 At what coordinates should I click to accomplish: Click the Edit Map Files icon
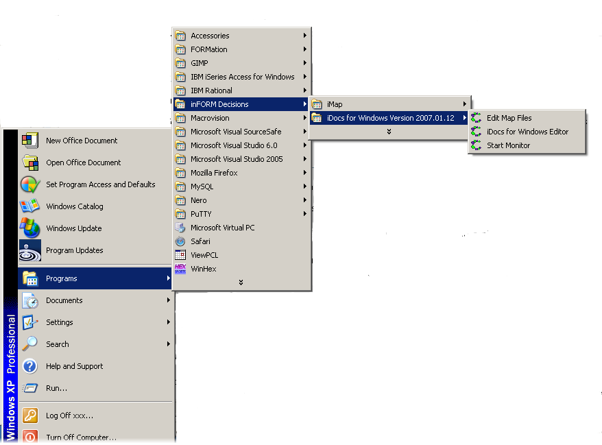[477, 118]
